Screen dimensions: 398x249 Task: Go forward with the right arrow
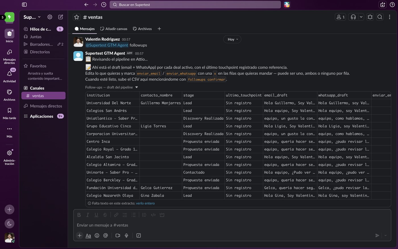tap(95, 5)
